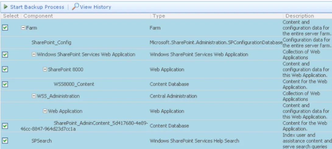Click 'Index user and assistance content' description
This screenshot has height=149, width=332.
[307, 141]
